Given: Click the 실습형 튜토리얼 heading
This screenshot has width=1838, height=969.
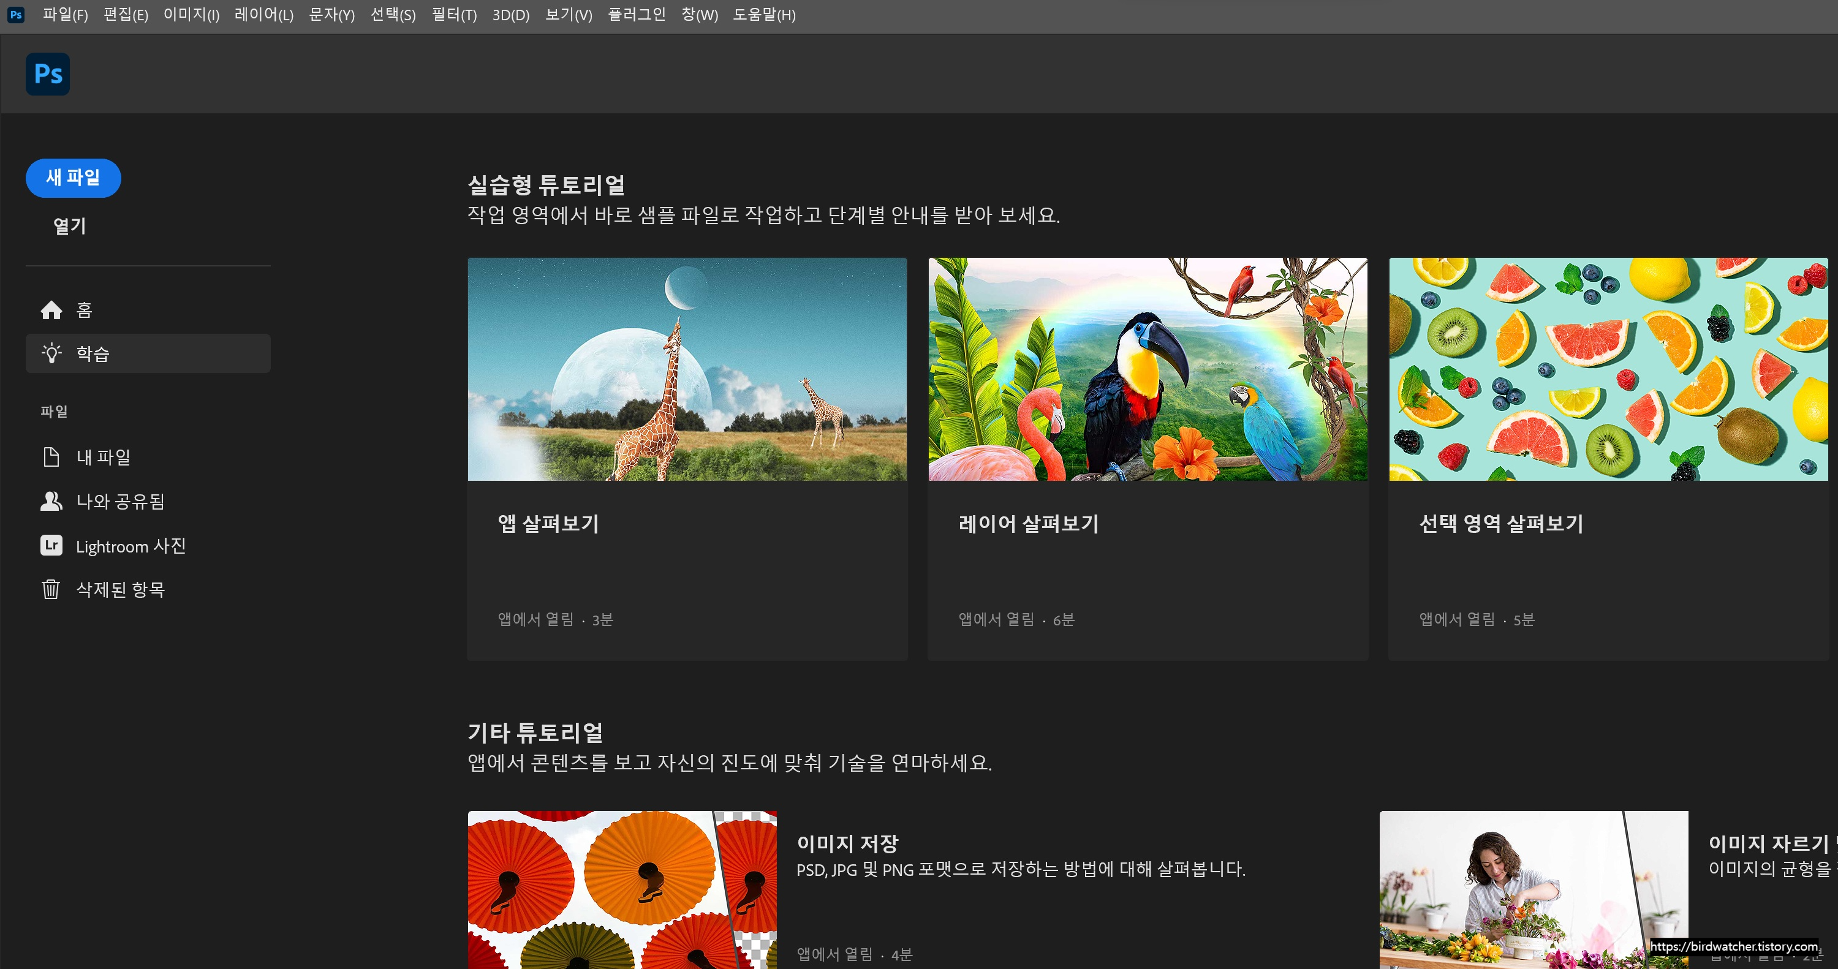Looking at the screenshot, I should 546,185.
